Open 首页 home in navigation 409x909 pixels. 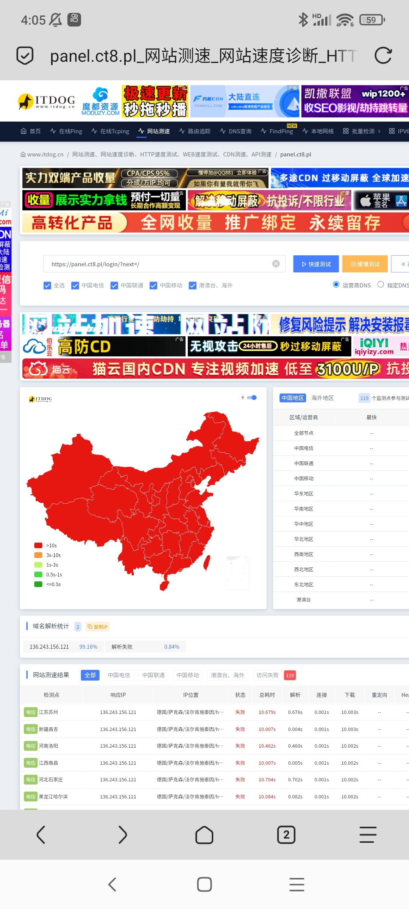pos(31,131)
